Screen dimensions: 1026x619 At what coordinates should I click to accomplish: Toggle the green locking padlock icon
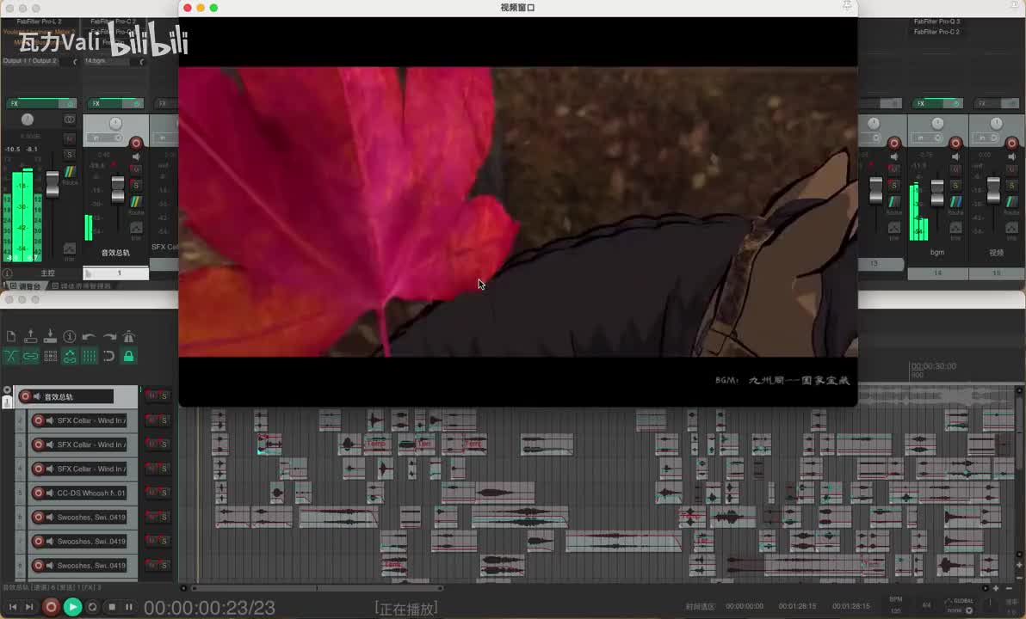pyautogui.click(x=129, y=356)
